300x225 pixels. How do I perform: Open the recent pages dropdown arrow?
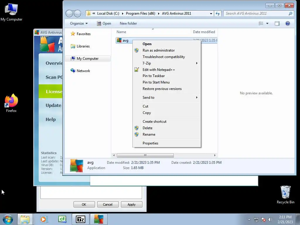click(x=83, y=13)
